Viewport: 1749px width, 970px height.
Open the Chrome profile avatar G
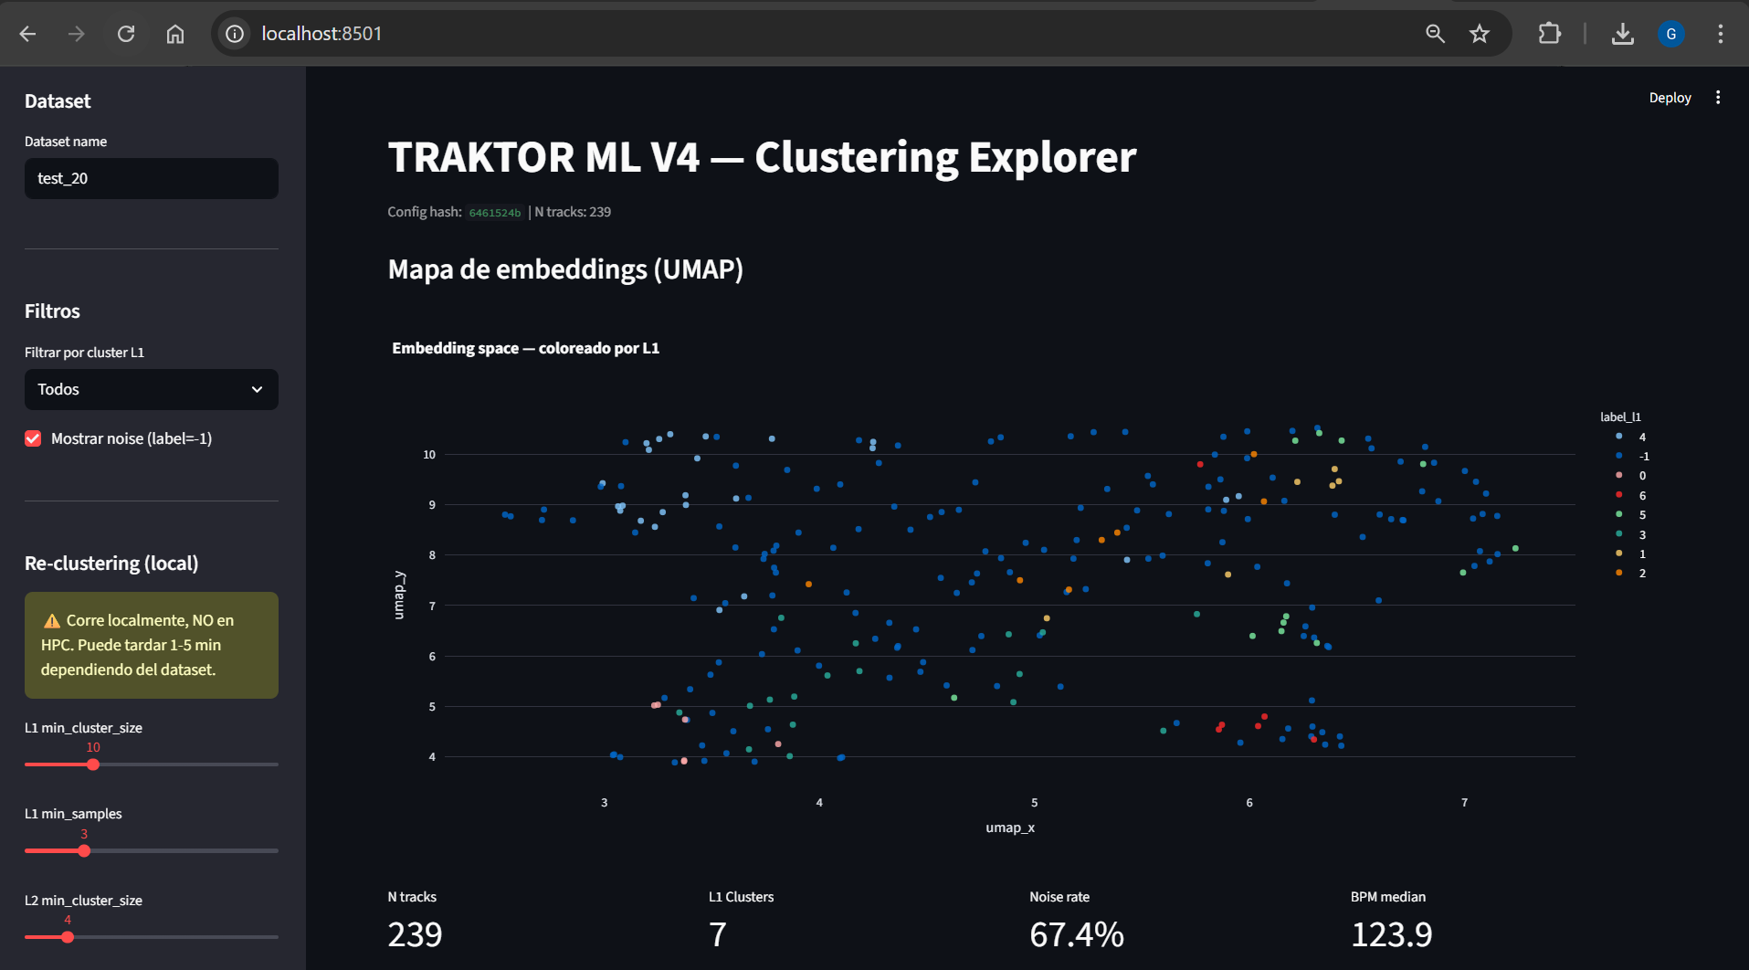[1671, 34]
